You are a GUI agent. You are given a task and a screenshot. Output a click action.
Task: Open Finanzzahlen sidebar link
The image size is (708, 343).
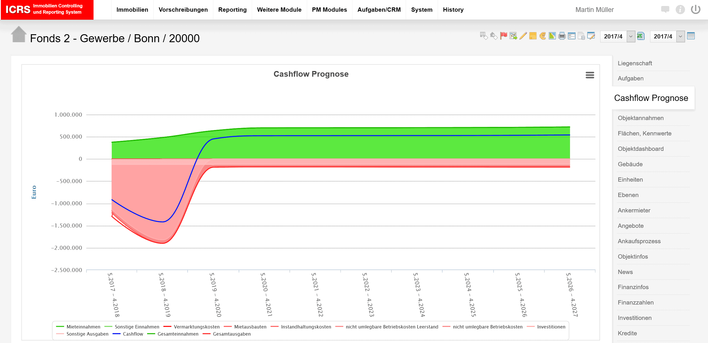636,303
